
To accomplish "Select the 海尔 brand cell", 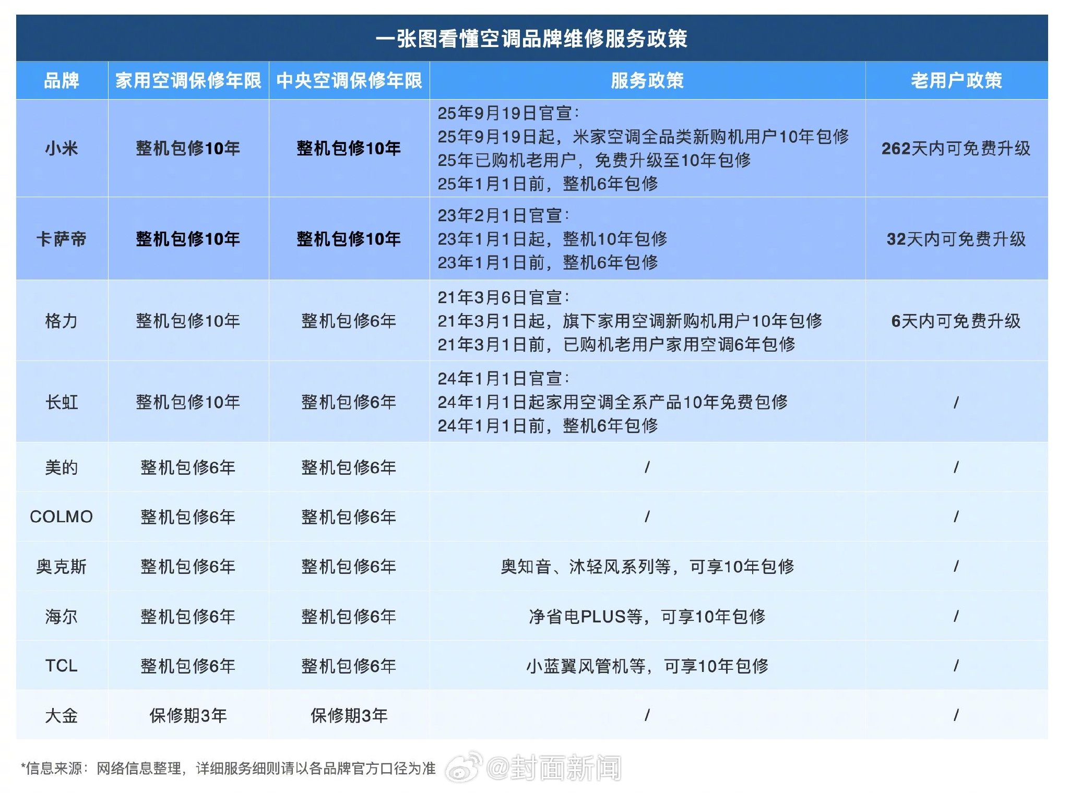I will (x=62, y=616).
